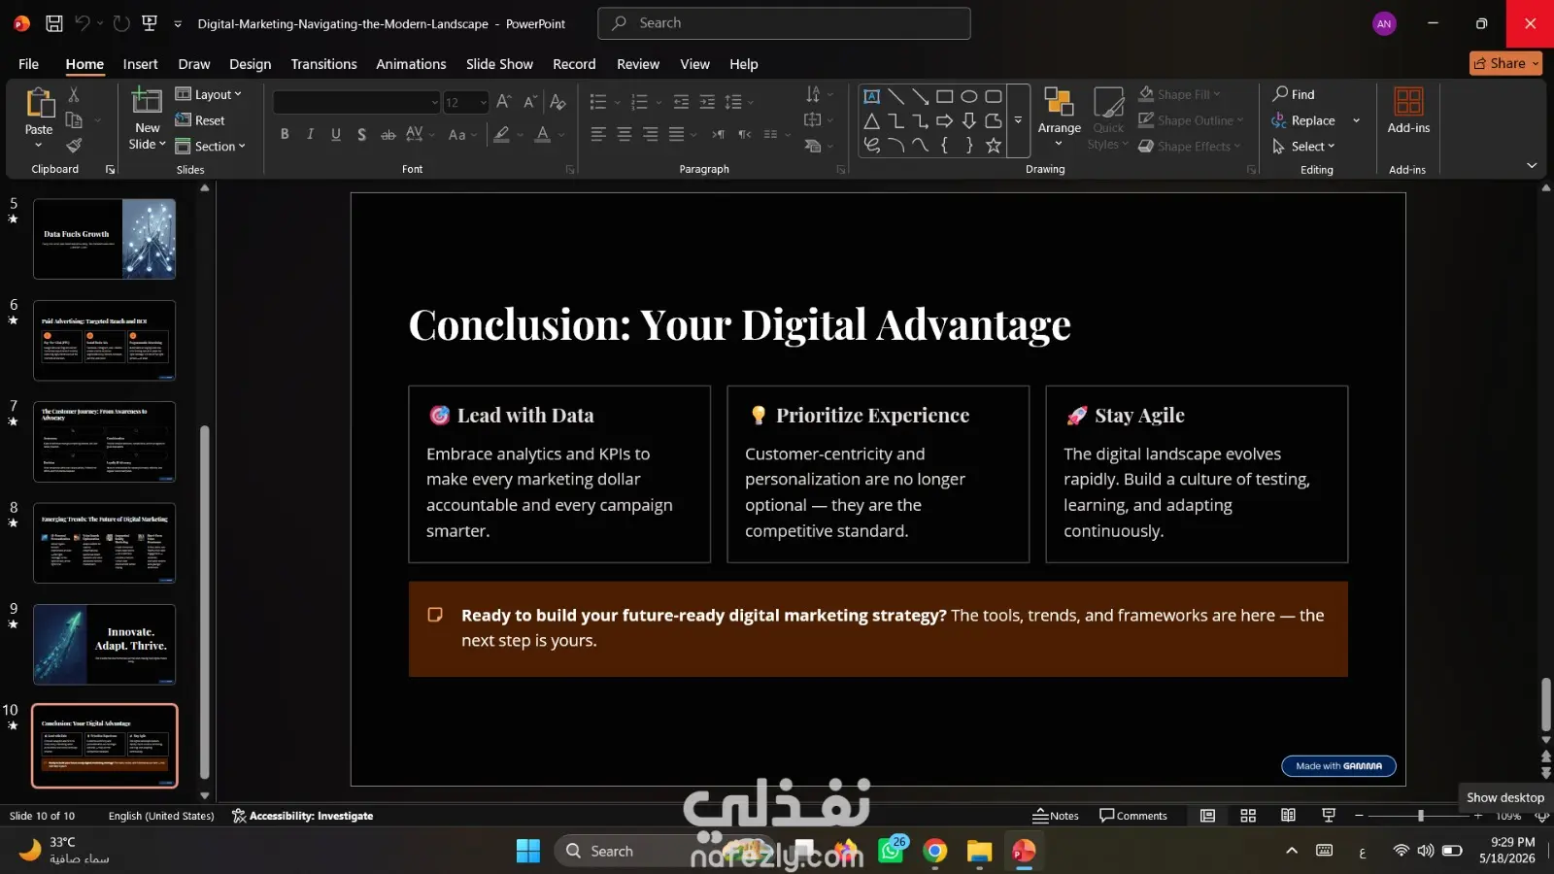Open Chrome from the Windows taskbar
The height and width of the screenshot is (874, 1554).
935,852
